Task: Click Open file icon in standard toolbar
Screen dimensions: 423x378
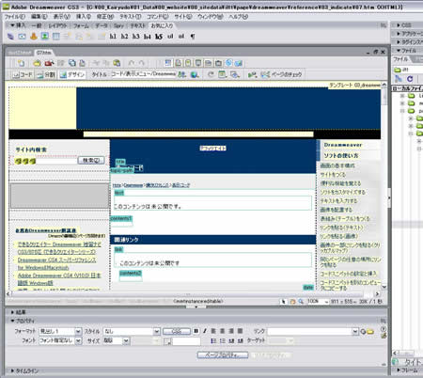Action: (37, 63)
